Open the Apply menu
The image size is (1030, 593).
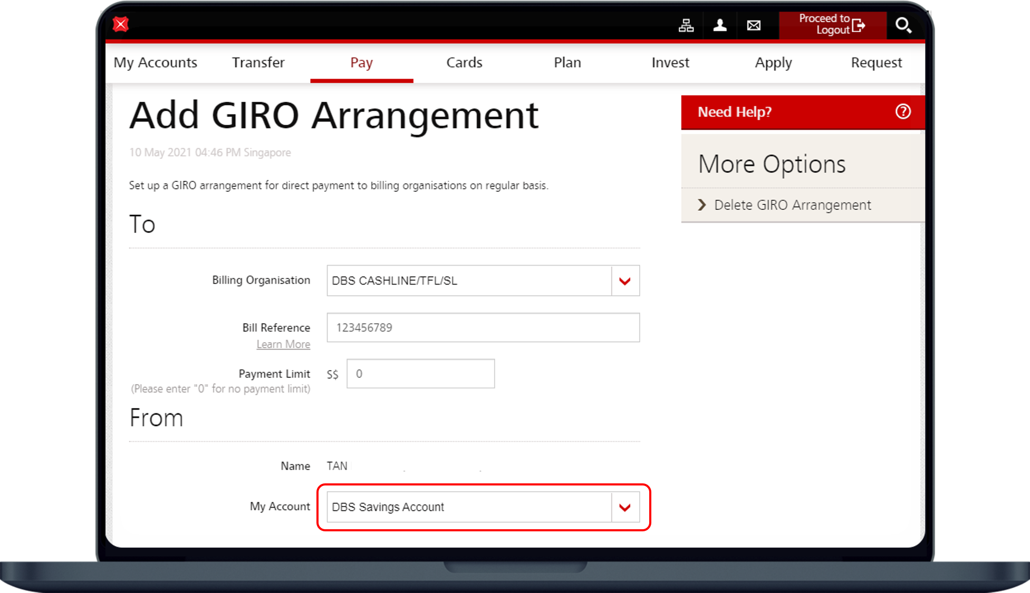(x=773, y=62)
